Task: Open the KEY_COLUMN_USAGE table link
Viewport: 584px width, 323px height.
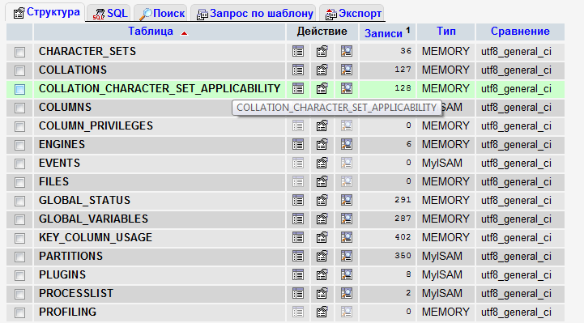Action: (96, 237)
